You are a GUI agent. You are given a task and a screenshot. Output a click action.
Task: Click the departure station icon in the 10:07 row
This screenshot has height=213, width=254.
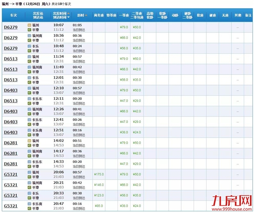pyautogui.click(x=29, y=25)
